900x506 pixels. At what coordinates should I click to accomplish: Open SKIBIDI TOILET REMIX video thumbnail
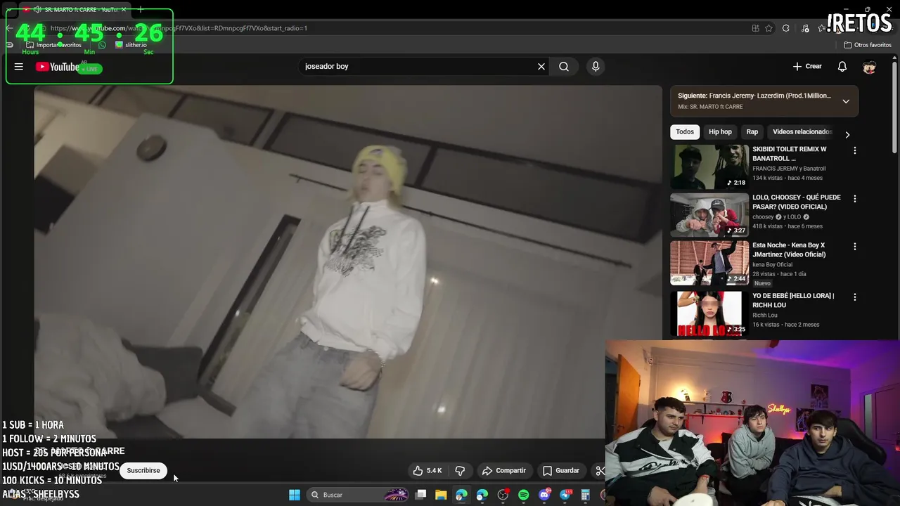tap(709, 167)
